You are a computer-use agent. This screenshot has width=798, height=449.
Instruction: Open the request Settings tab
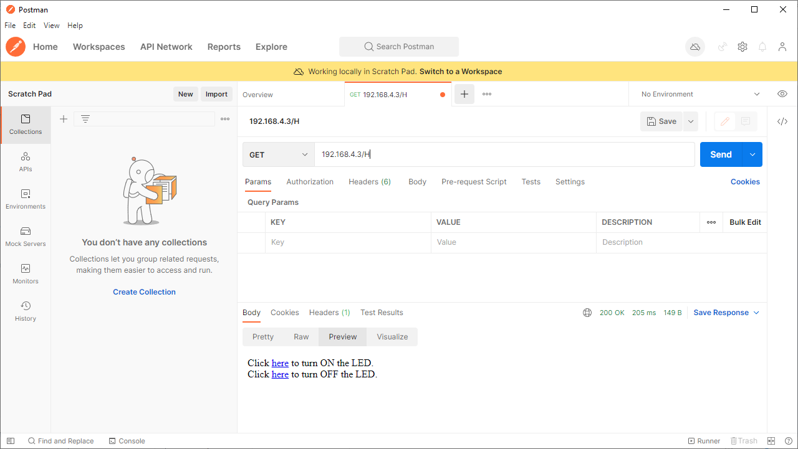click(x=570, y=182)
